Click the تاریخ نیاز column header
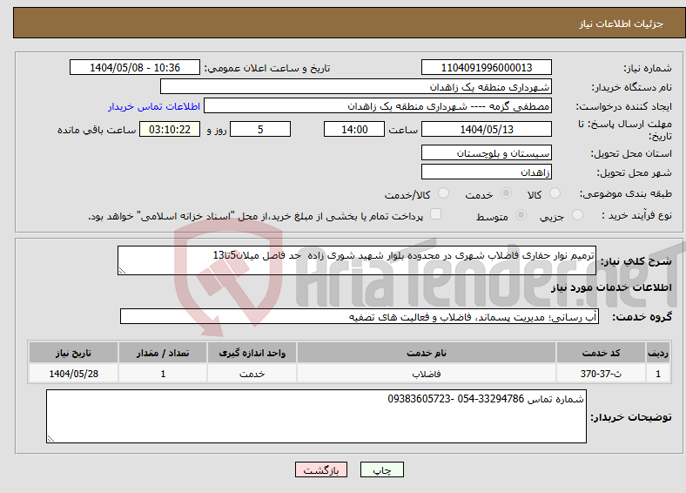 click(x=73, y=353)
